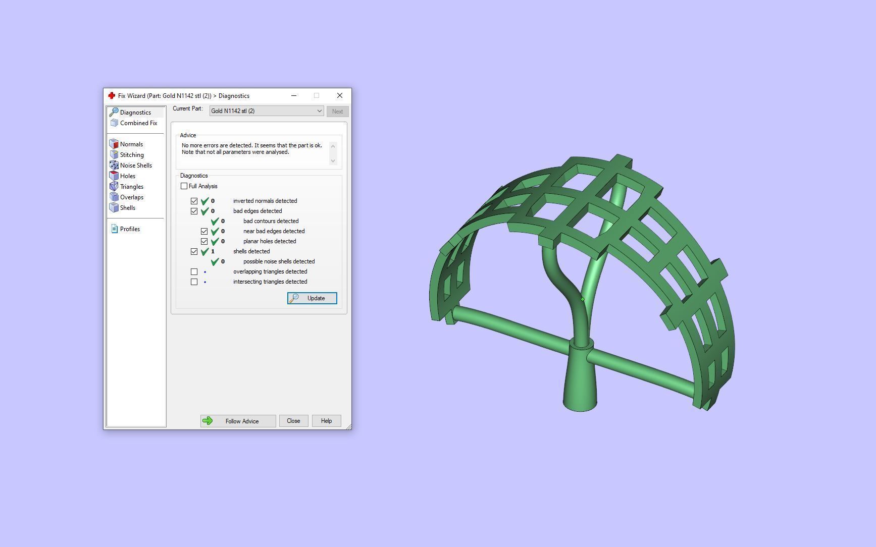Click the Next button
The image size is (876, 547).
tap(337, 112)
